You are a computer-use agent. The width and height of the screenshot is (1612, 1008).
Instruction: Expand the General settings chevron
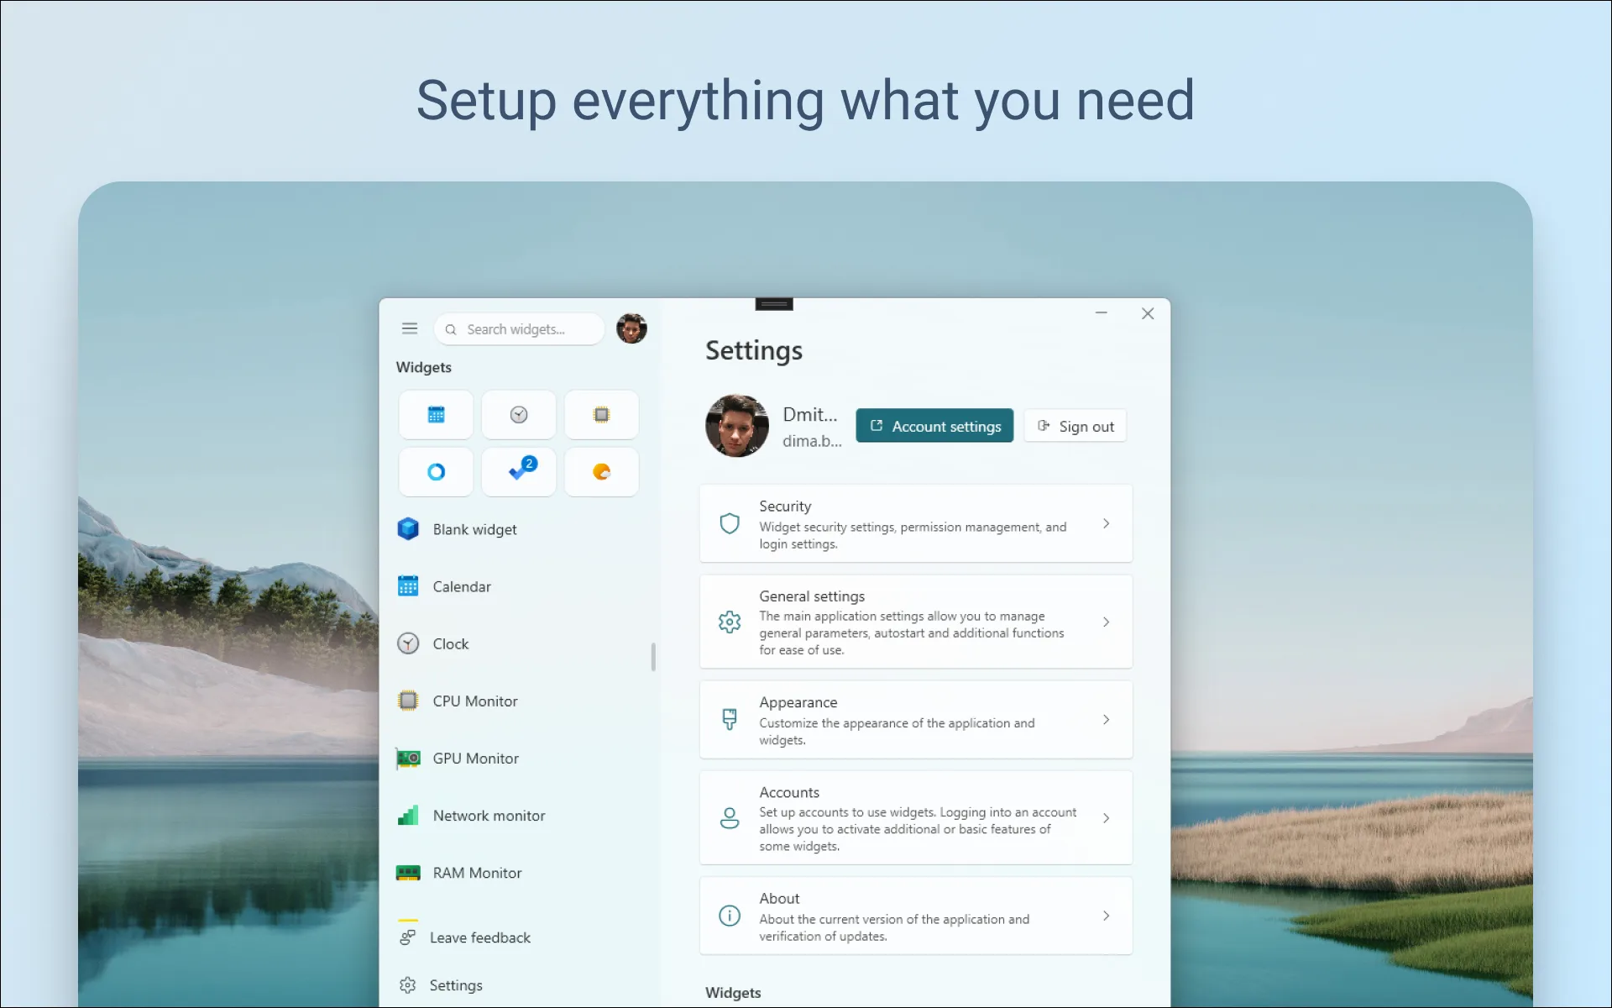(x=1107, y=622)
